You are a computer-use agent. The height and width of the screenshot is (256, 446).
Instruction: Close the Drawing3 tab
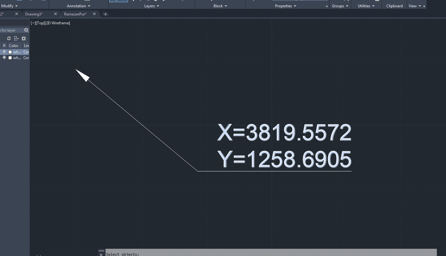55,14
